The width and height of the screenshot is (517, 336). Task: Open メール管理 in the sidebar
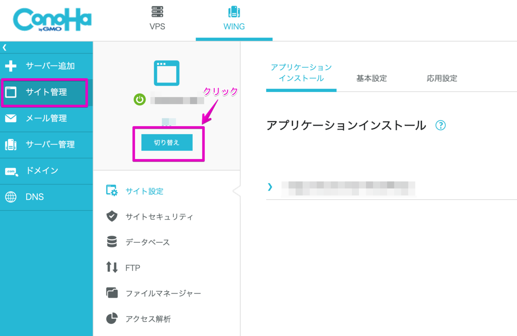47,118
